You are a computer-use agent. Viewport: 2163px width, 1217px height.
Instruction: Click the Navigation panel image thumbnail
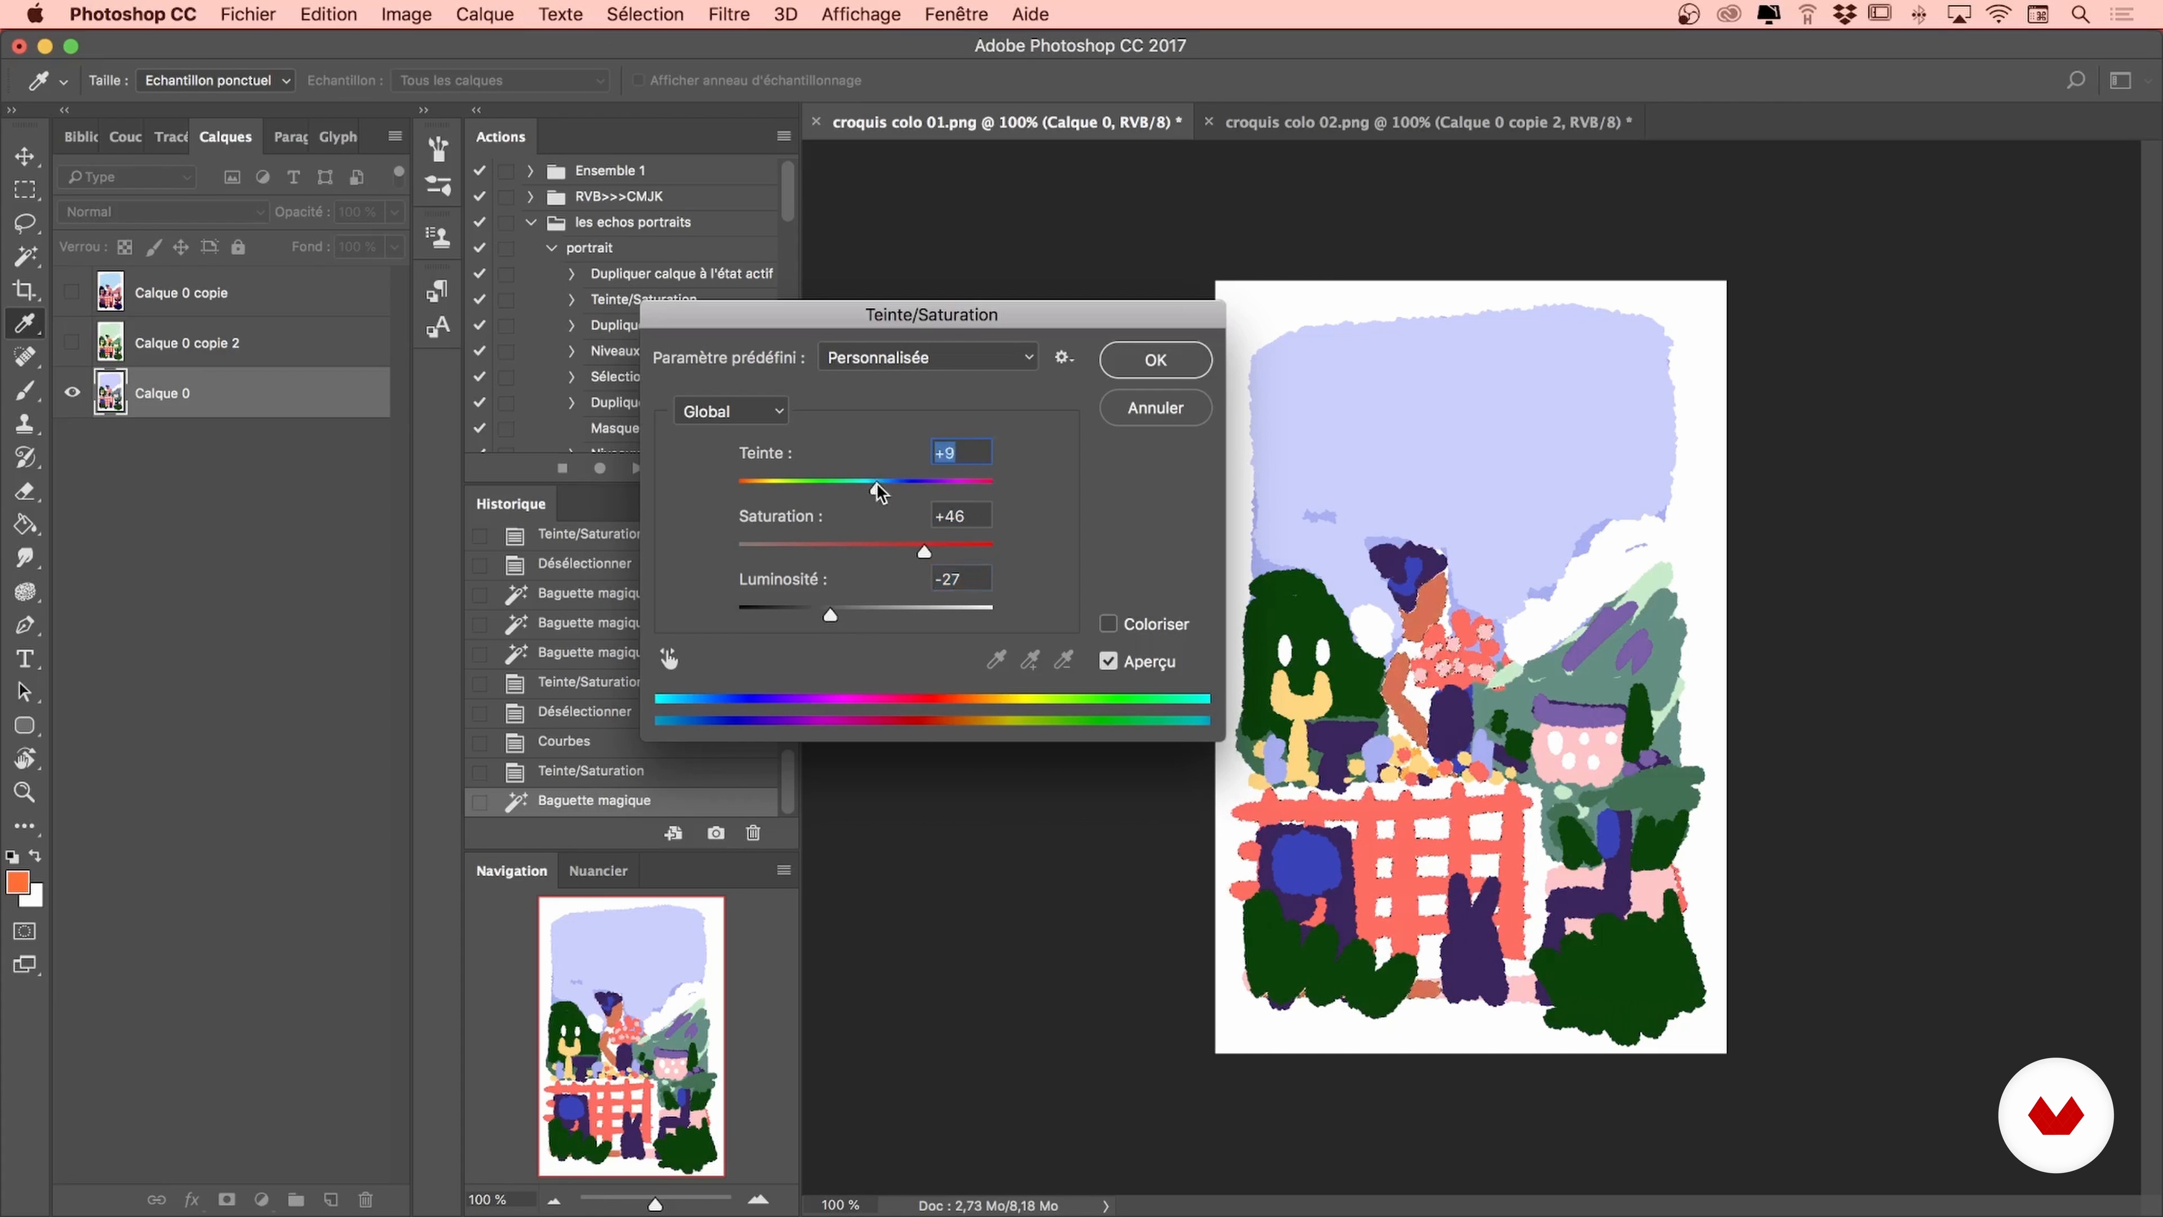(x=631, y=1037)
